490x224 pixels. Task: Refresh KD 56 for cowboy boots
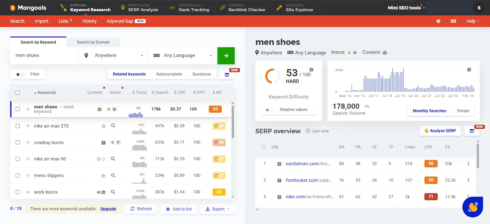coord(219,142)
